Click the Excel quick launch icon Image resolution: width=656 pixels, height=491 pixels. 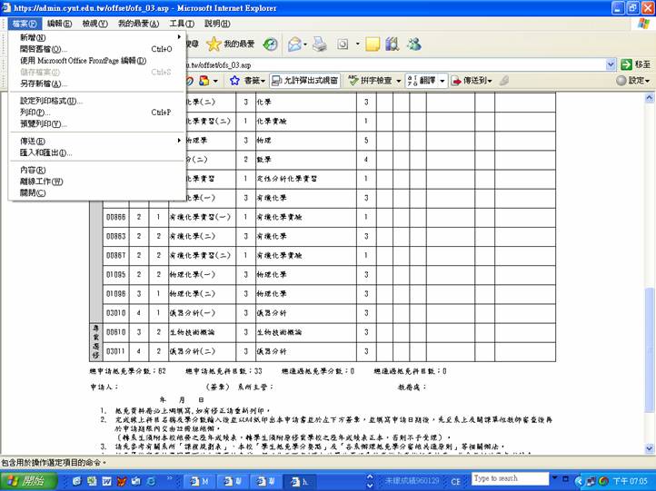(x=92, y=481)
